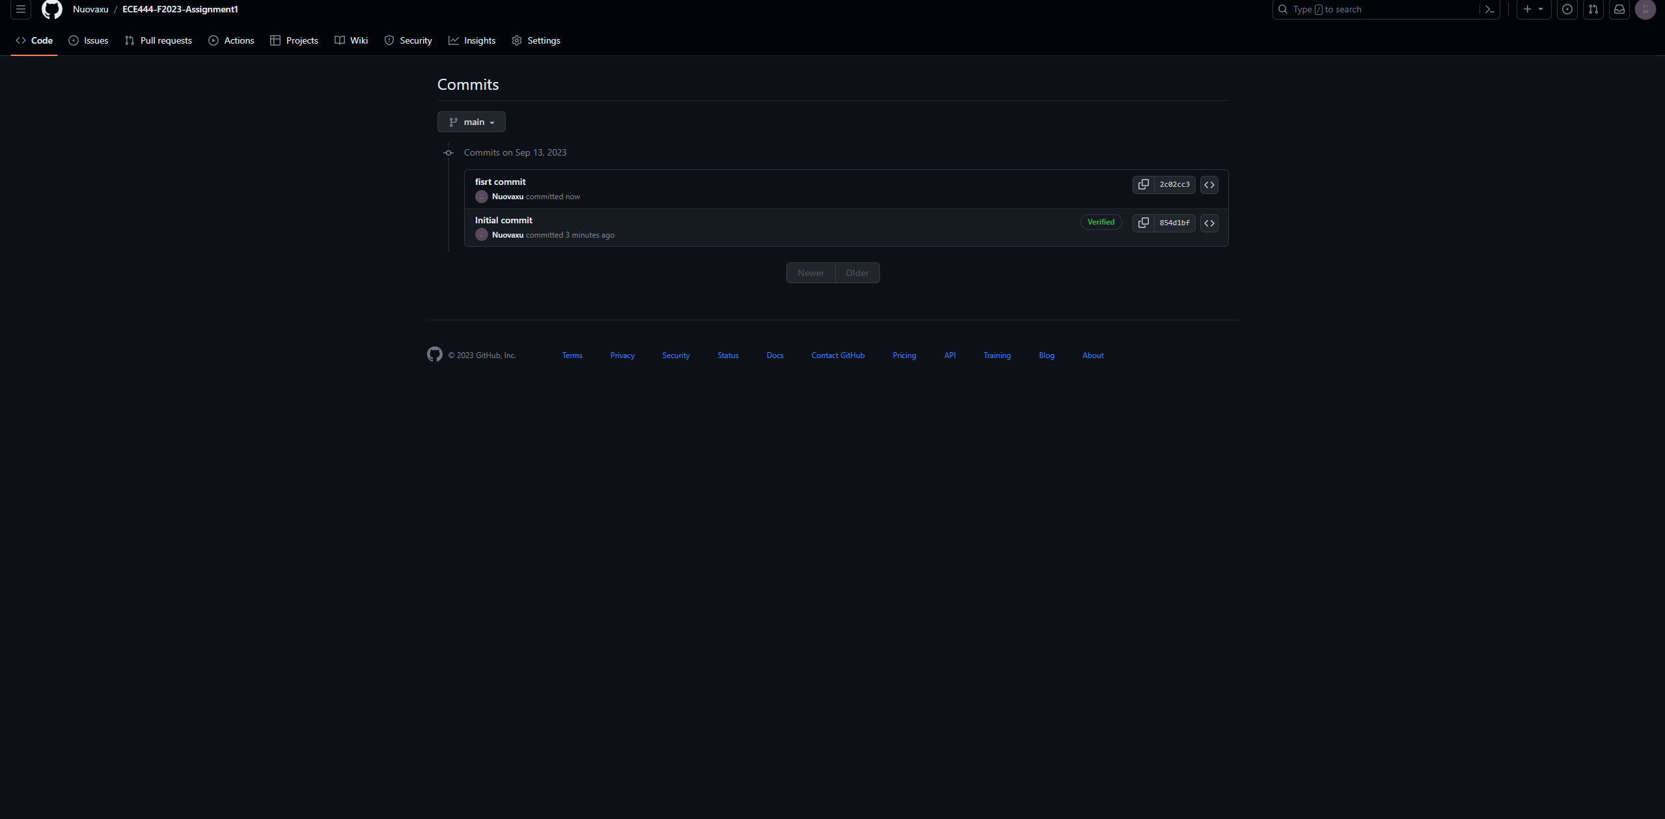Click the Newer pagination button
The width and height of the screenshot is (1665, 819).
tap(810, 273)
